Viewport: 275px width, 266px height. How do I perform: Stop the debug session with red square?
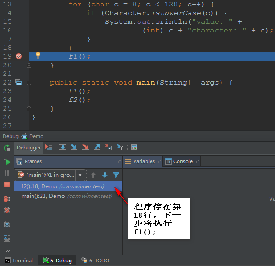pyautogui.click(x=7, y=185)
